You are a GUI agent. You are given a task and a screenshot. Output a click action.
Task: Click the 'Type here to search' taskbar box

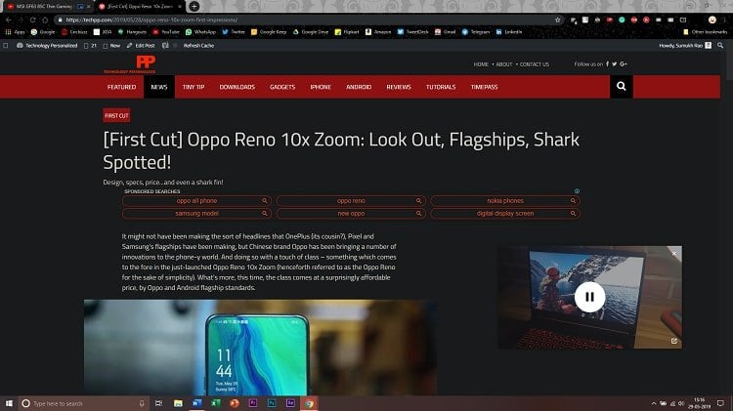click(84, 403)
